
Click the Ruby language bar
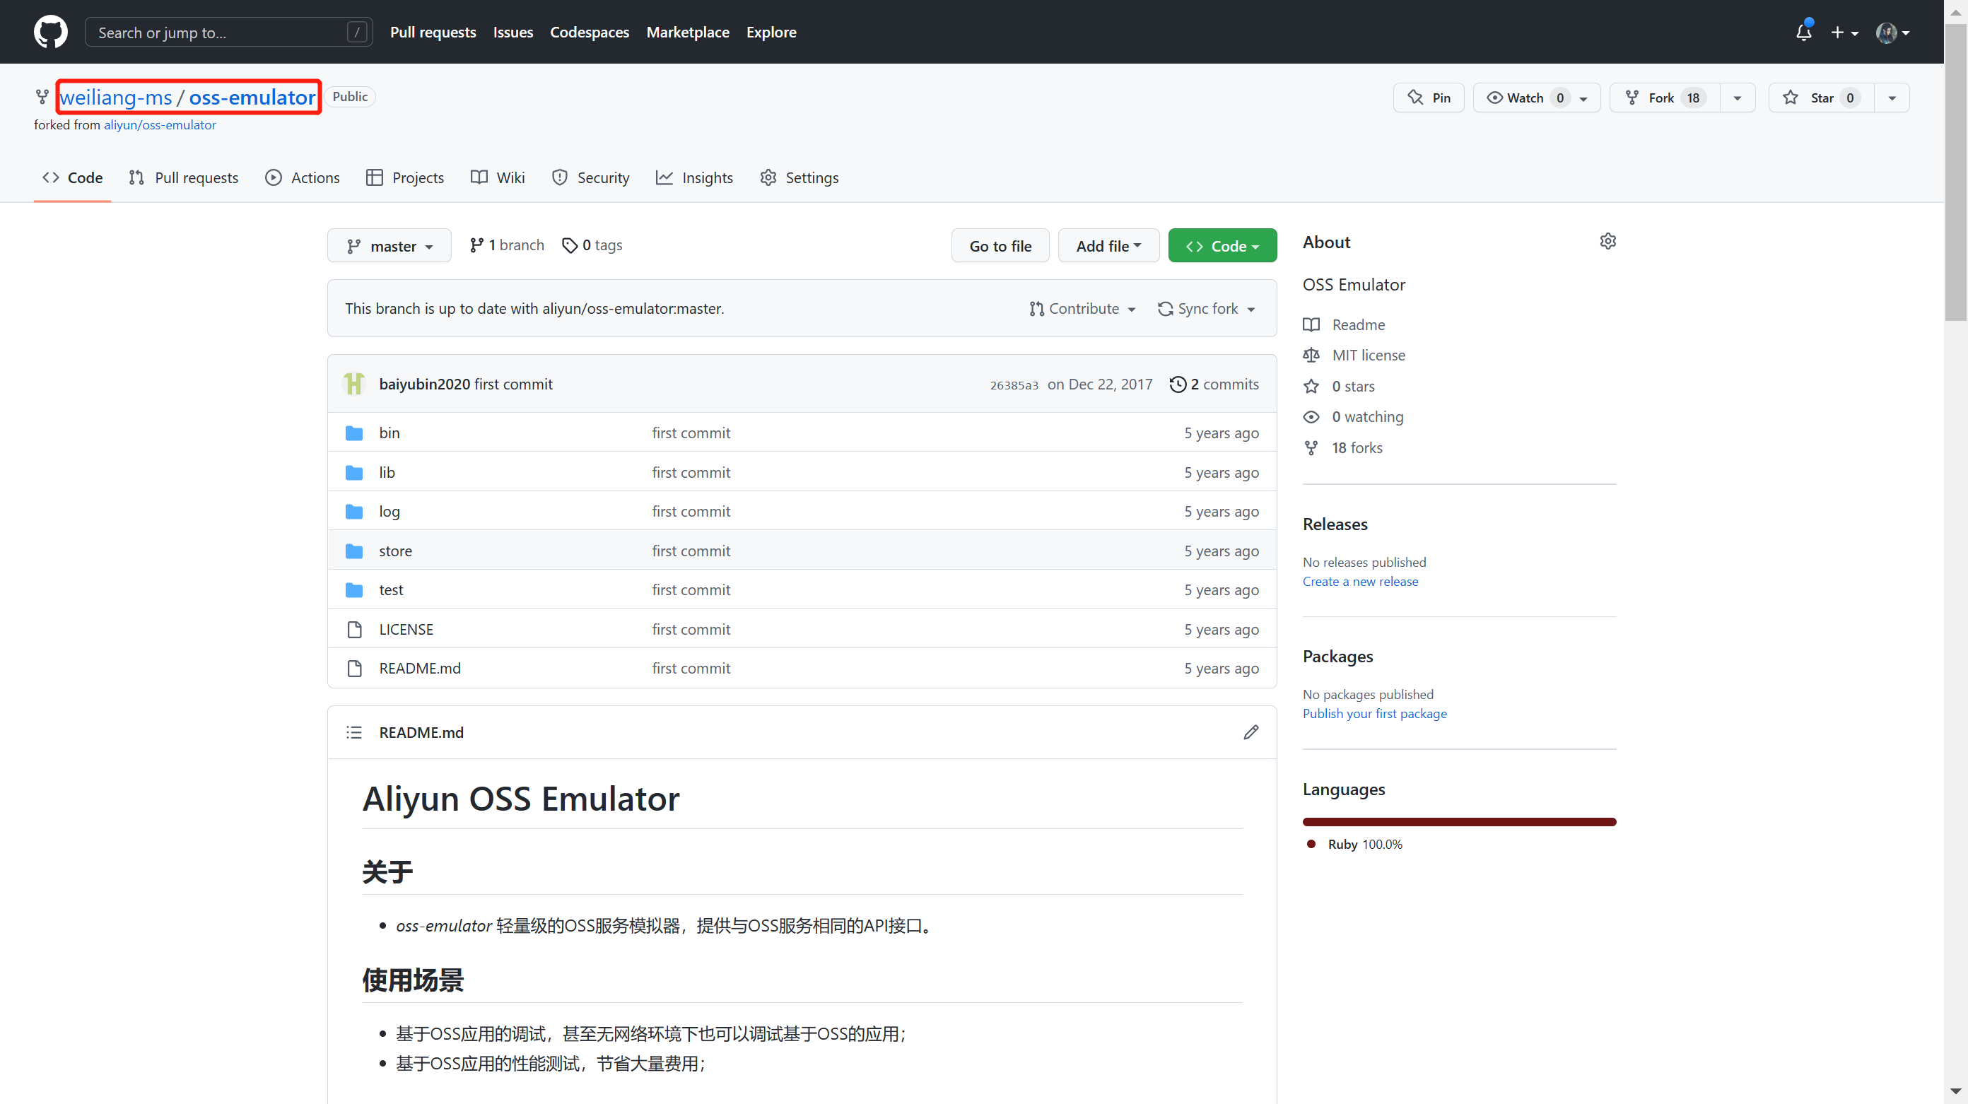1458,822
